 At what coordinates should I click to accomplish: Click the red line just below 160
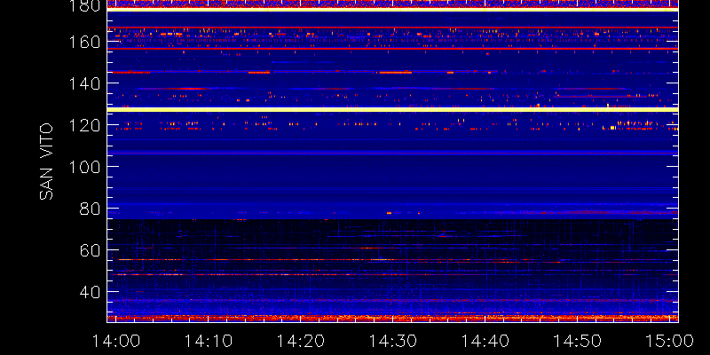coord(392,48)
